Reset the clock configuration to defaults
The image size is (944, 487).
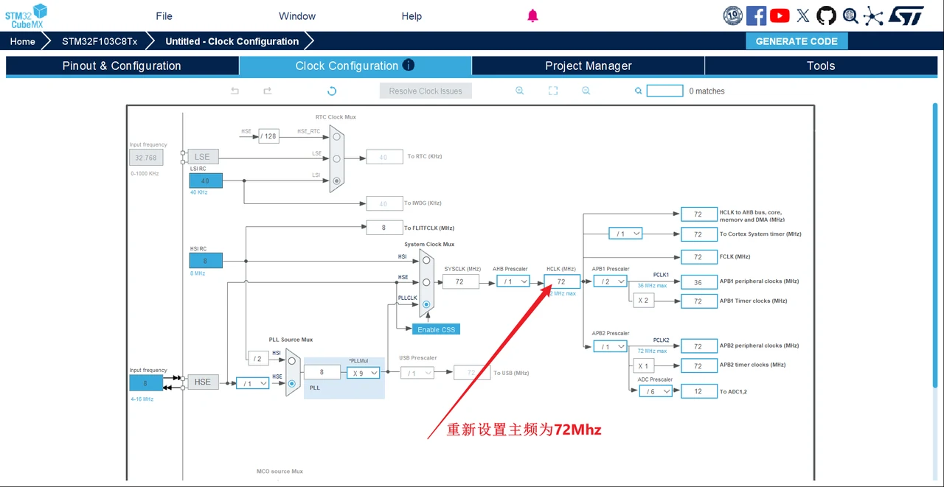[x=332, y=91]
